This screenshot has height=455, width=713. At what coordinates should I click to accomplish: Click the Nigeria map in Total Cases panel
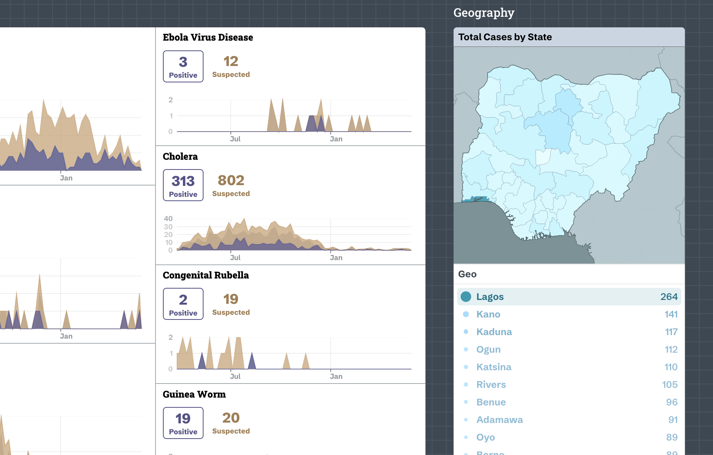tap(569, 155)
